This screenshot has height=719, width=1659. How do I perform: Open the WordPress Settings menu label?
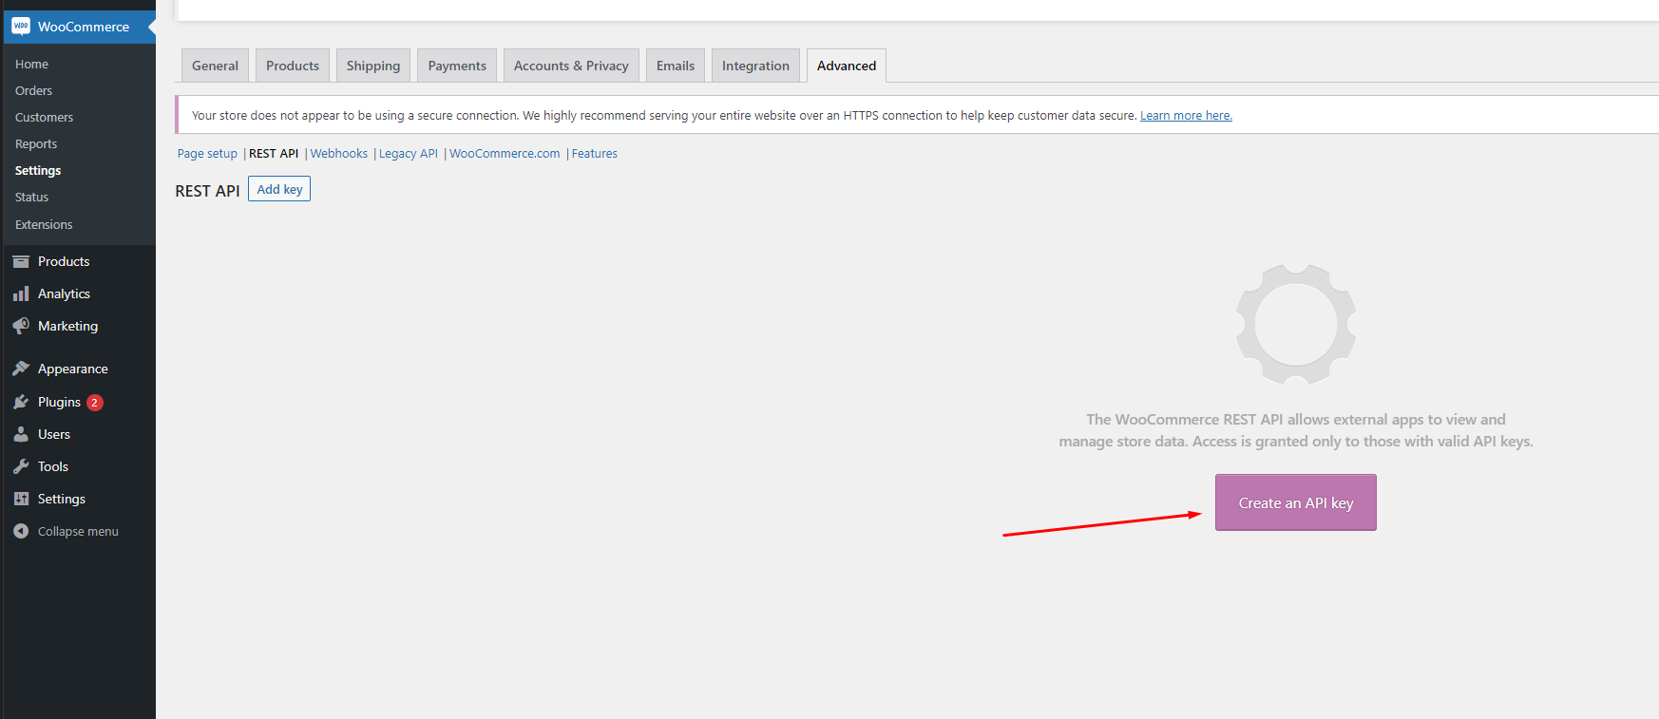(x=62, y=499)
